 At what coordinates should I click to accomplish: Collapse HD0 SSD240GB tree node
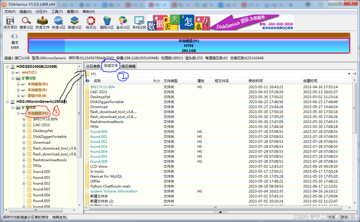tap(7, 67)
